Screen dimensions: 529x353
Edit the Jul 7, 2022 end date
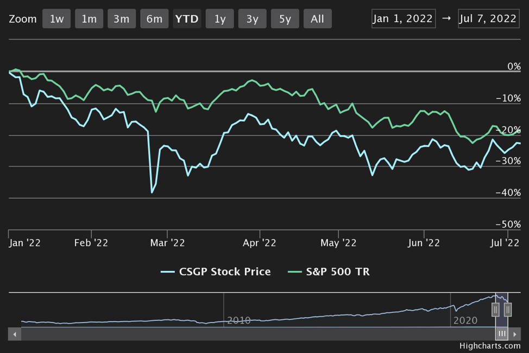[488, 18]
